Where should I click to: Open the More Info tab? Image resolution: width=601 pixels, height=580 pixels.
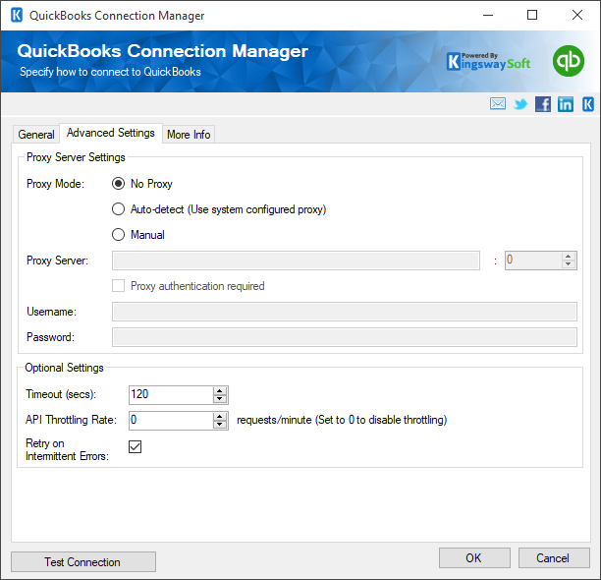(x=189, y=135)
